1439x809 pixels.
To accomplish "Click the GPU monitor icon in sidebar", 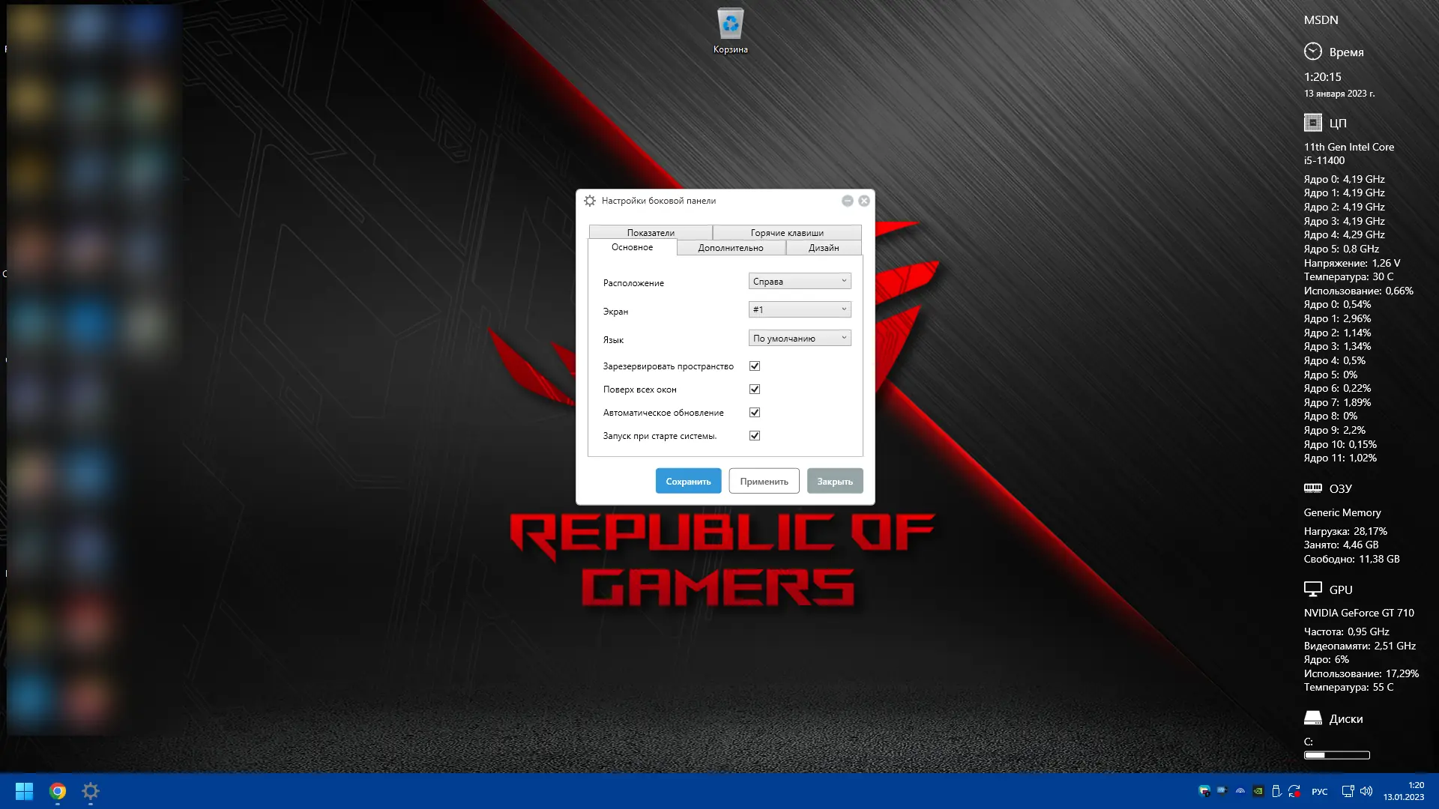I will click(x=1312, y=590).
